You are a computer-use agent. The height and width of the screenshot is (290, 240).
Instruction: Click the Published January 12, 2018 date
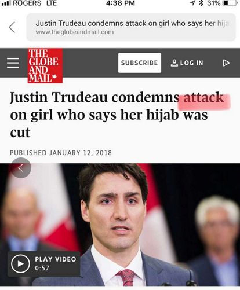61,153
